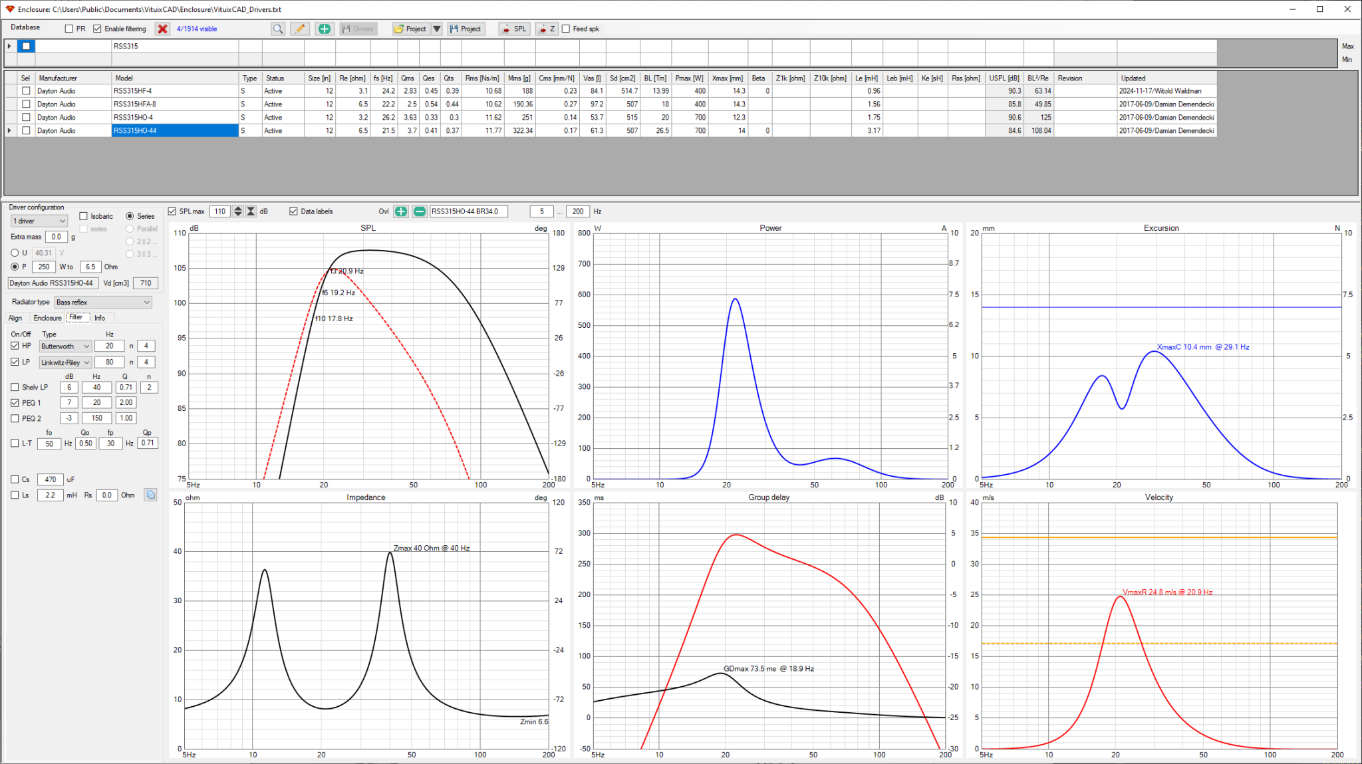Select the RSS315HO-4 row checkbox
The height and width of the screenshot is (764, 1362).
(x=26, y=117)
